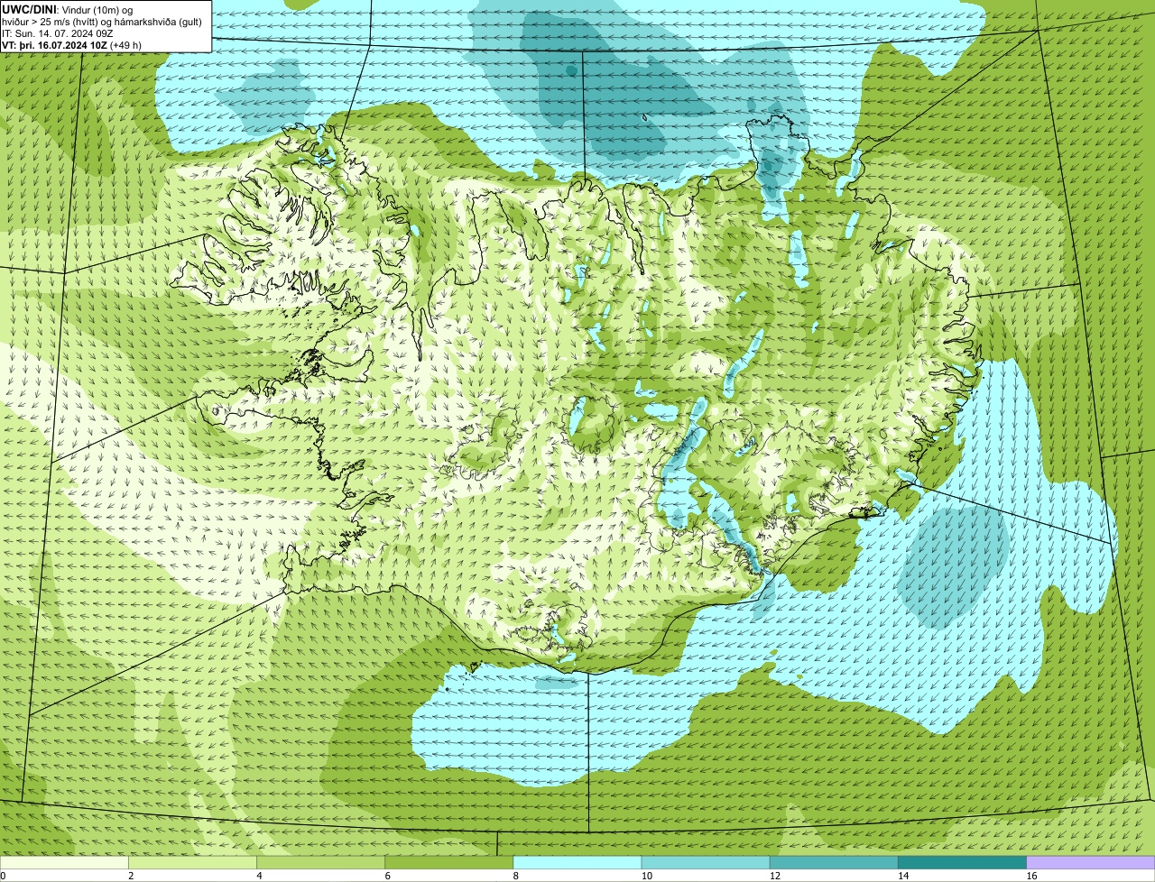Click the "VT: þri. 16.07.2024 10Z" valid time line
Screen dimensions: 1155x882
pos(72,45)
